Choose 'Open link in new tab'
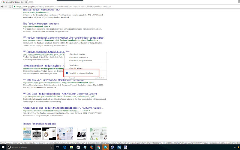Viewport: 240px width, 150px height. (x=77, y=54)
